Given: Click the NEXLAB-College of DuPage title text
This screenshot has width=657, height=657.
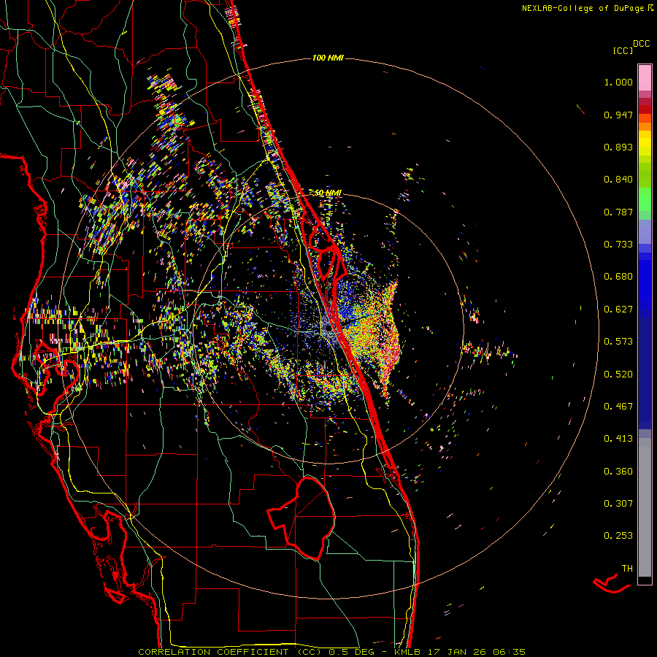Looking at the screenshot, I should click(x=582, y=8).
